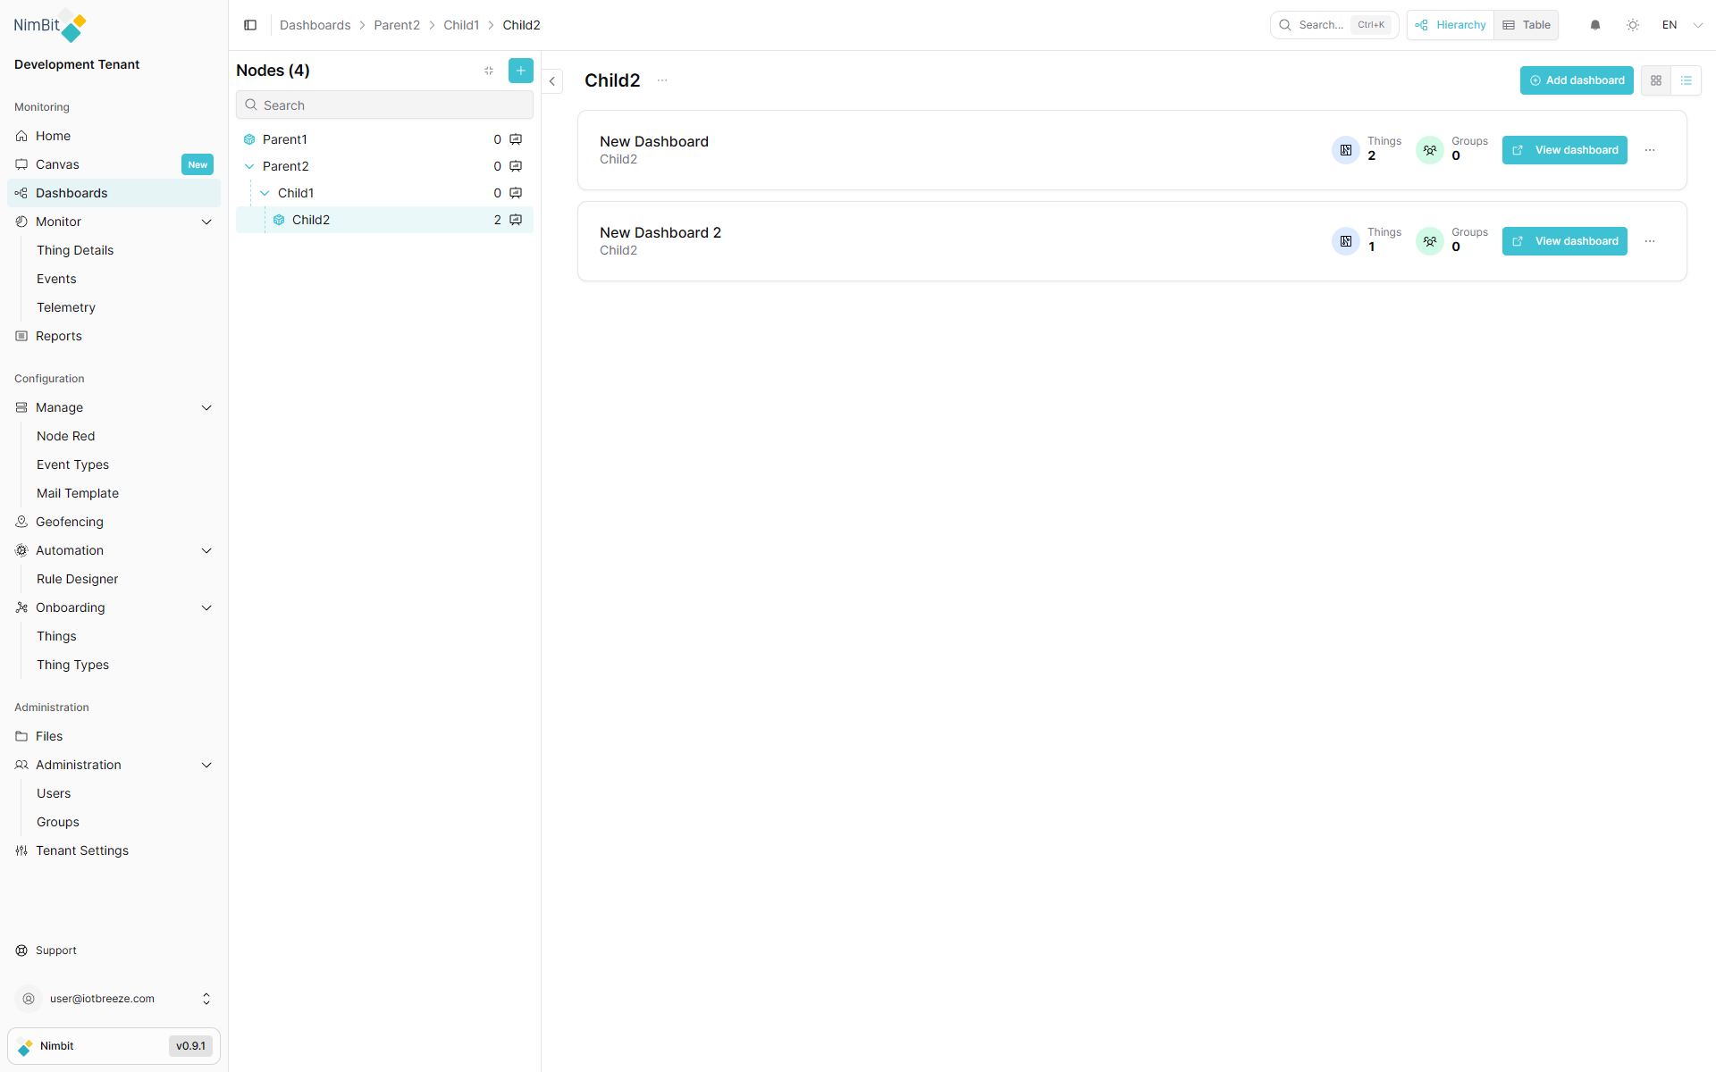Select Telemetry in the sidebar menu
The height and width of the screenshot is (1072, 1716).
click(65, 307)
